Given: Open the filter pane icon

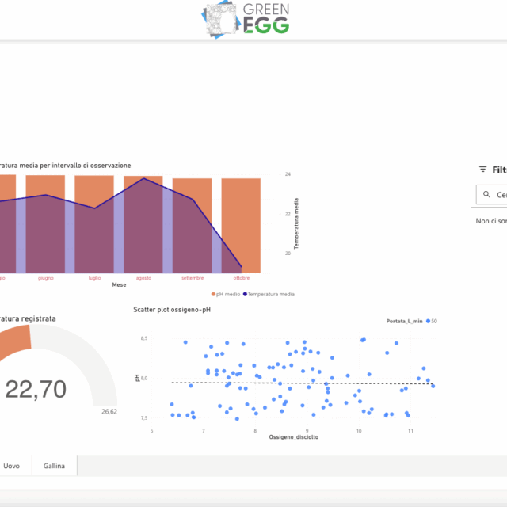Looking at the screenshot, I should pyautogui.click(x=482, y=170).
